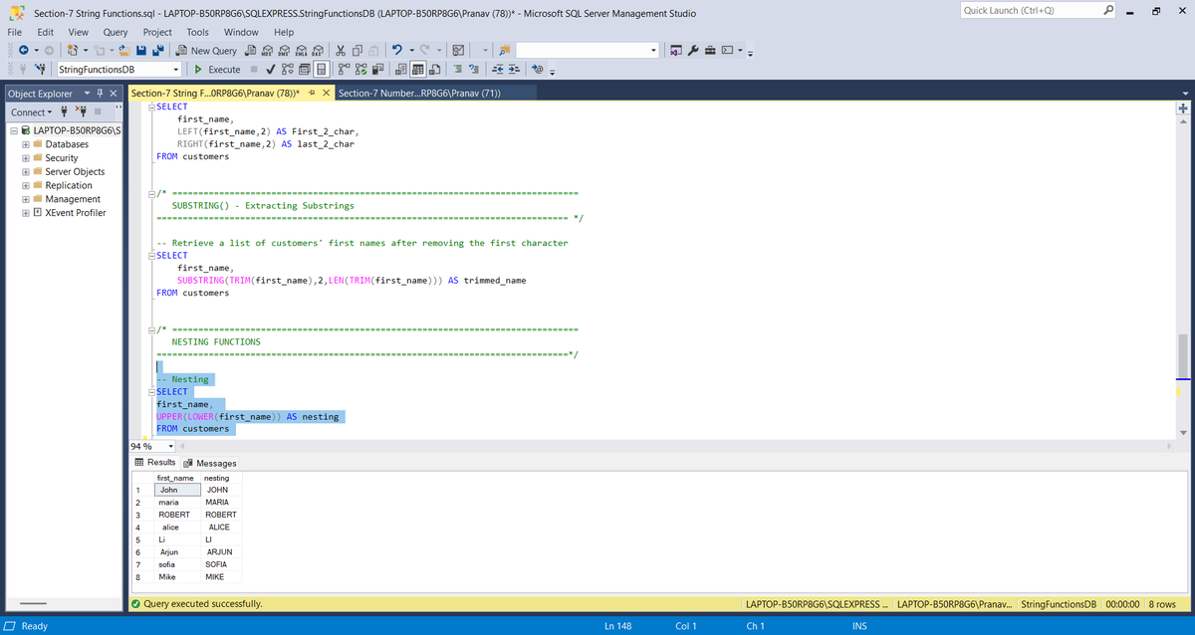Open the Query menu
The width and height of the screenshot is (1195, 635).
click(115, 31)
